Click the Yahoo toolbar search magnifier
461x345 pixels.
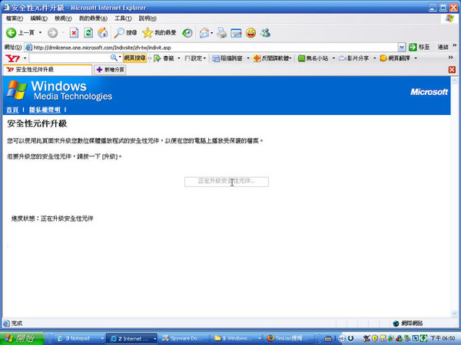click(x=114, y=58)
